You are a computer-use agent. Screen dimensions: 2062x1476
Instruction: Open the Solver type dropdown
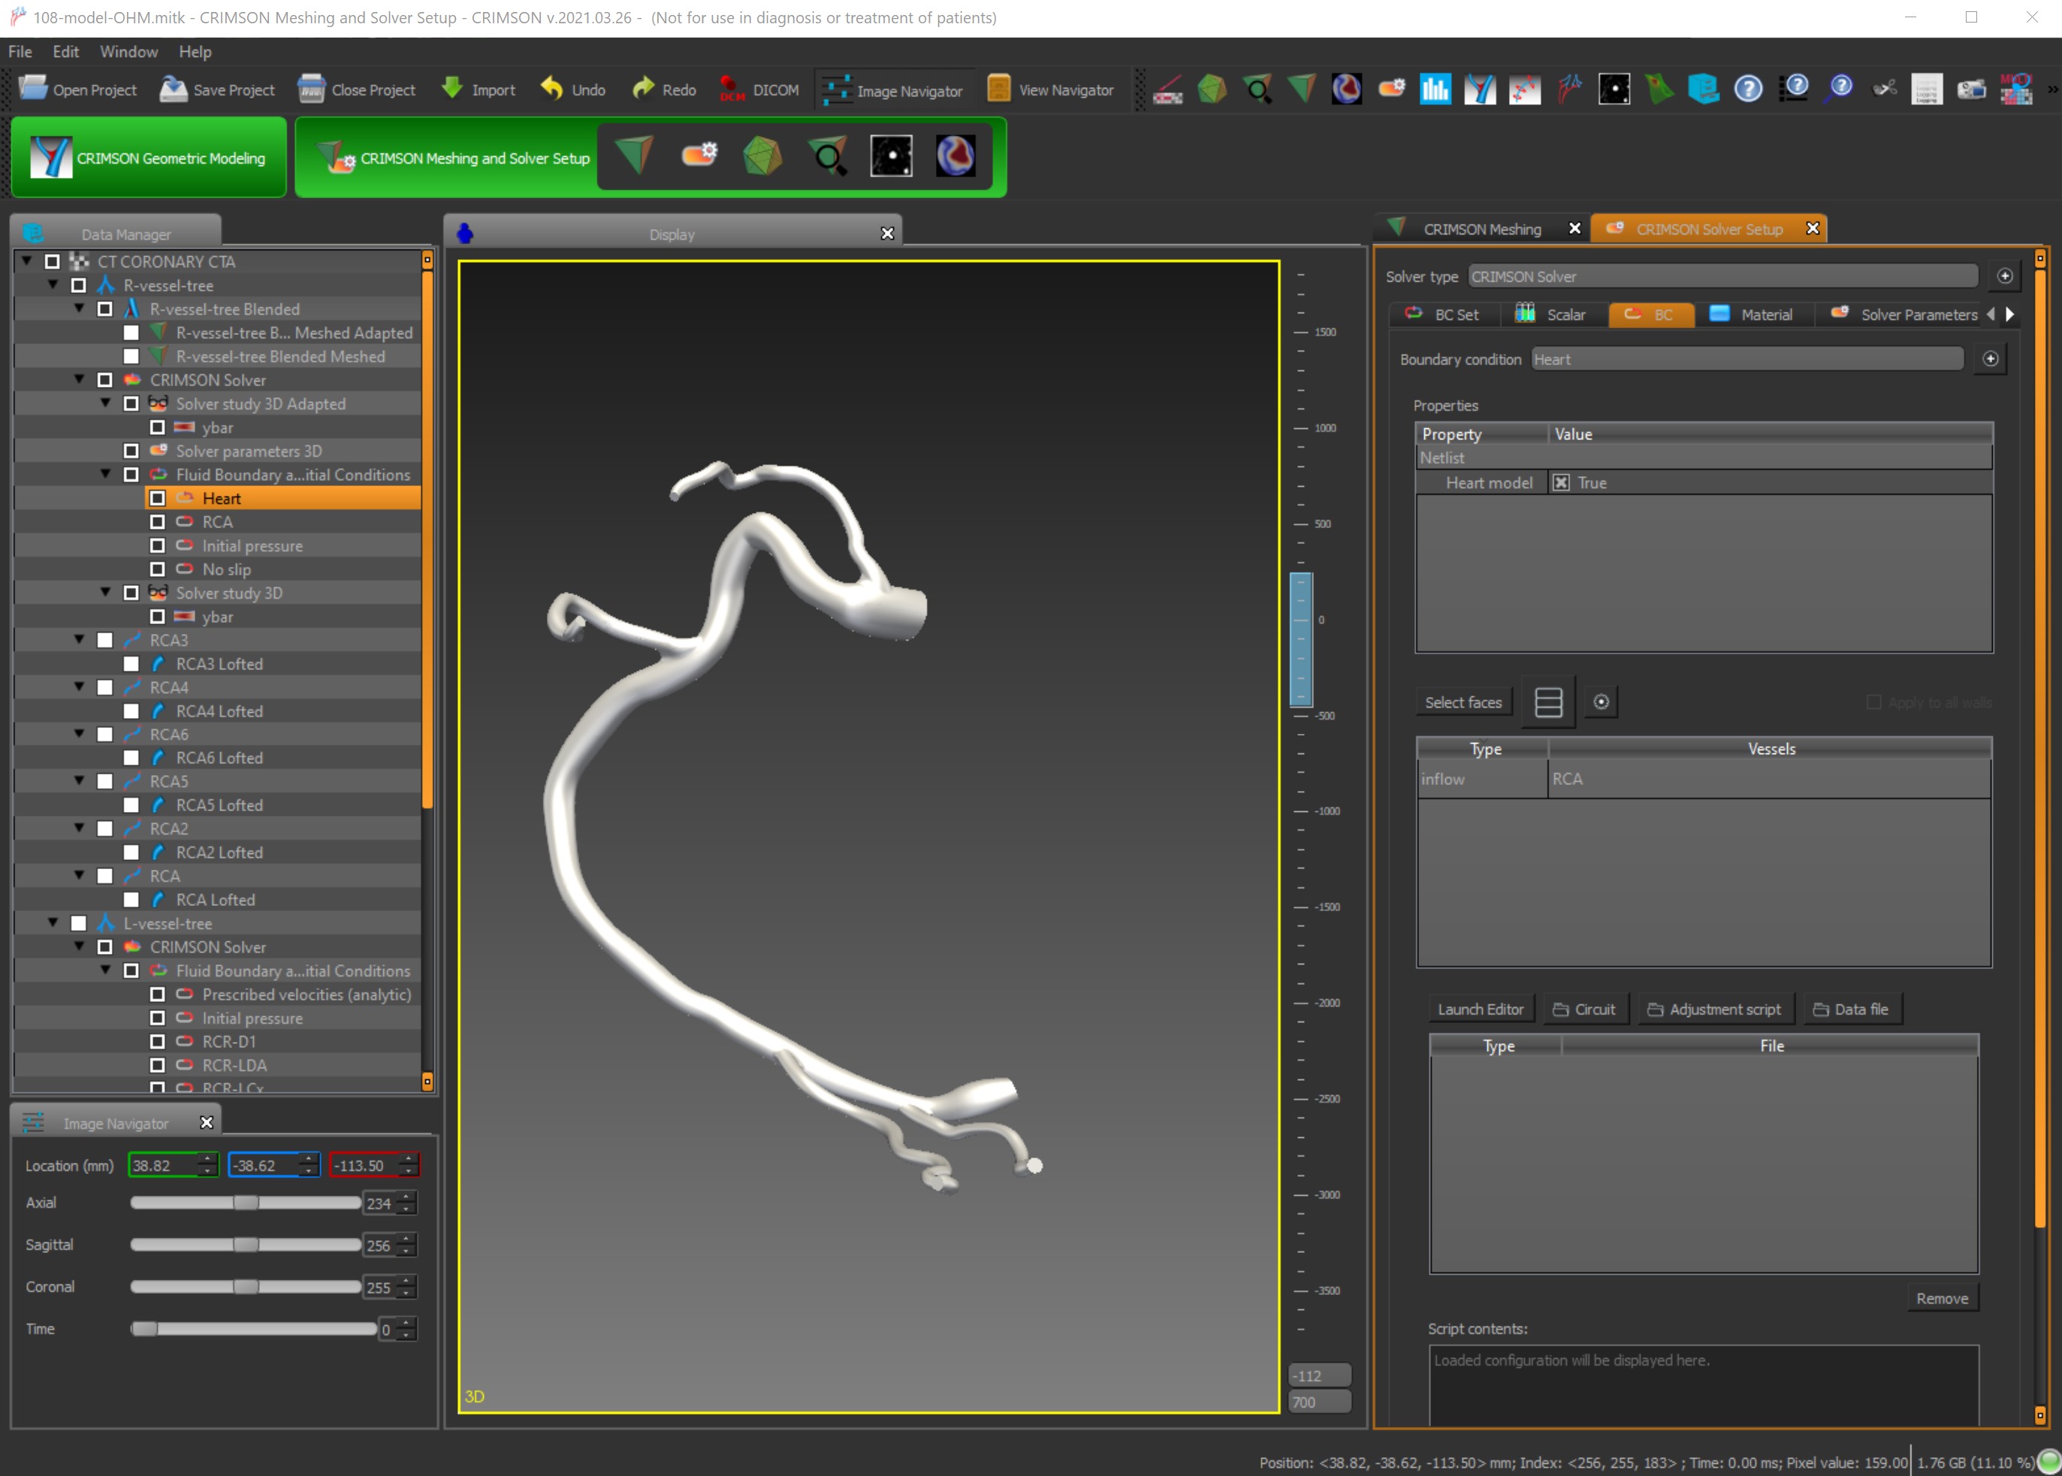(x=1722, y=276)
